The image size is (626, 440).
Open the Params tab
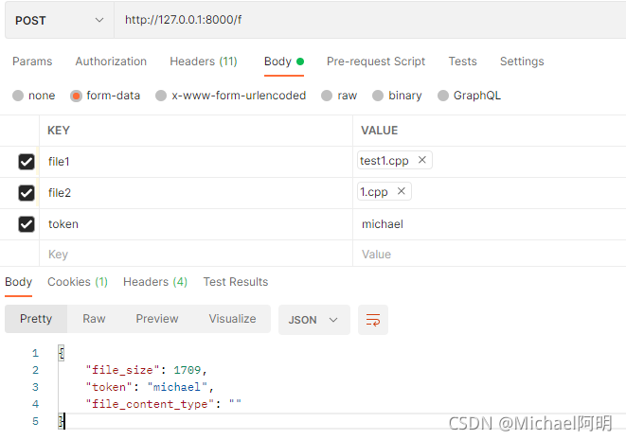tap(32, 62)
